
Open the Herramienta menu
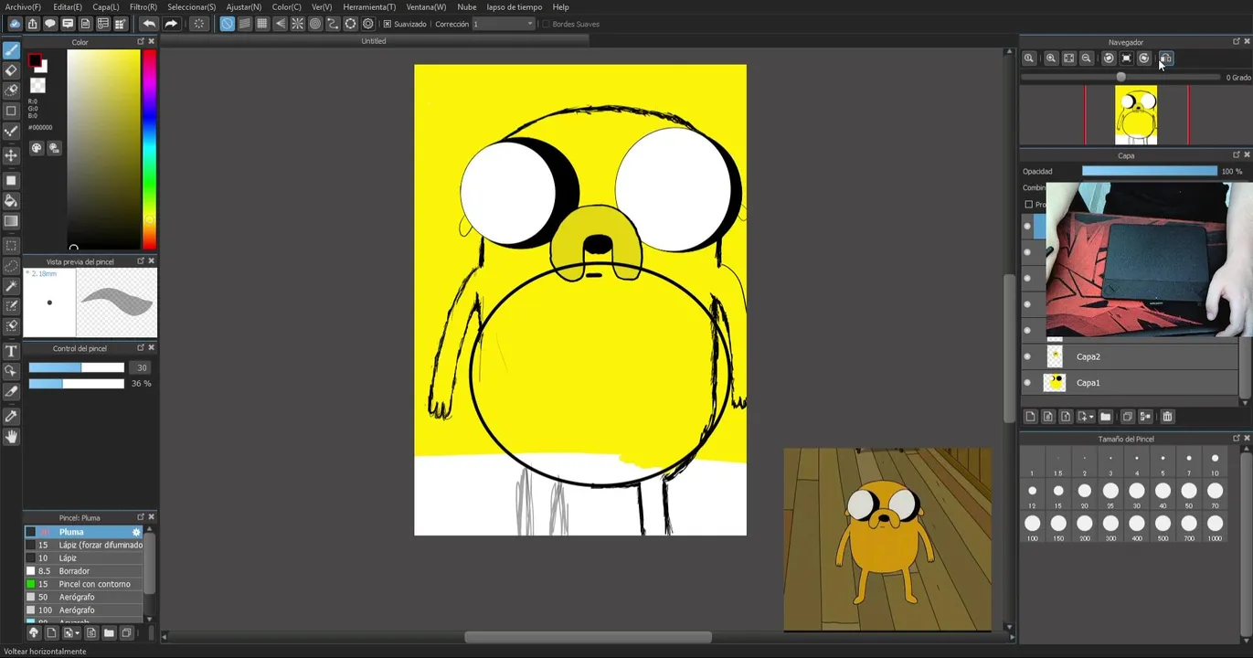coord(369,7)
